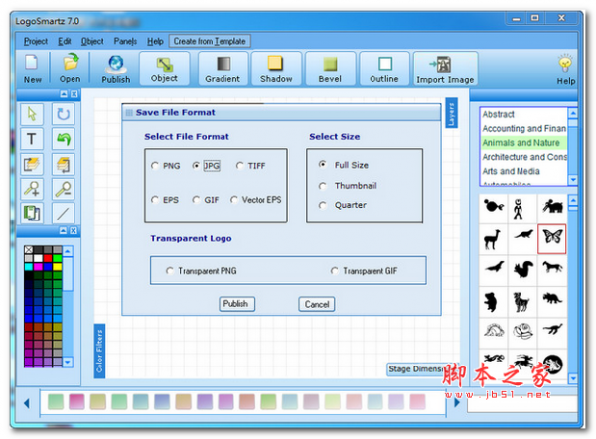
Task: Select PNG file format radio button
Action: (x=155, y=166)
